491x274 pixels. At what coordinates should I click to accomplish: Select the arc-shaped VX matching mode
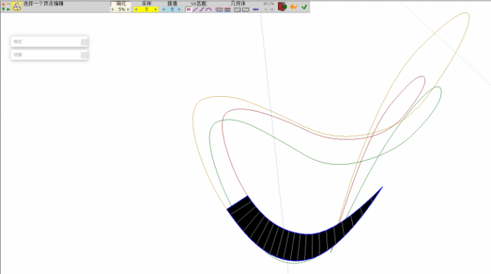point(209,9)
